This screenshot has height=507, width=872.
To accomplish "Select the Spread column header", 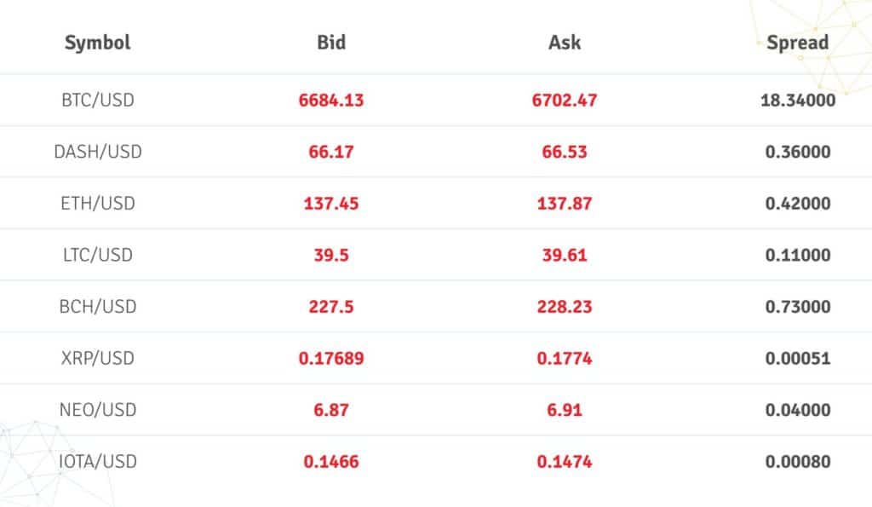I will point(797,43).
